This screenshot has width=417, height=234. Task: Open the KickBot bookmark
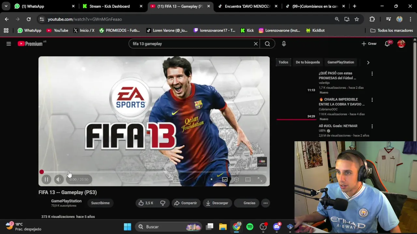315,30
